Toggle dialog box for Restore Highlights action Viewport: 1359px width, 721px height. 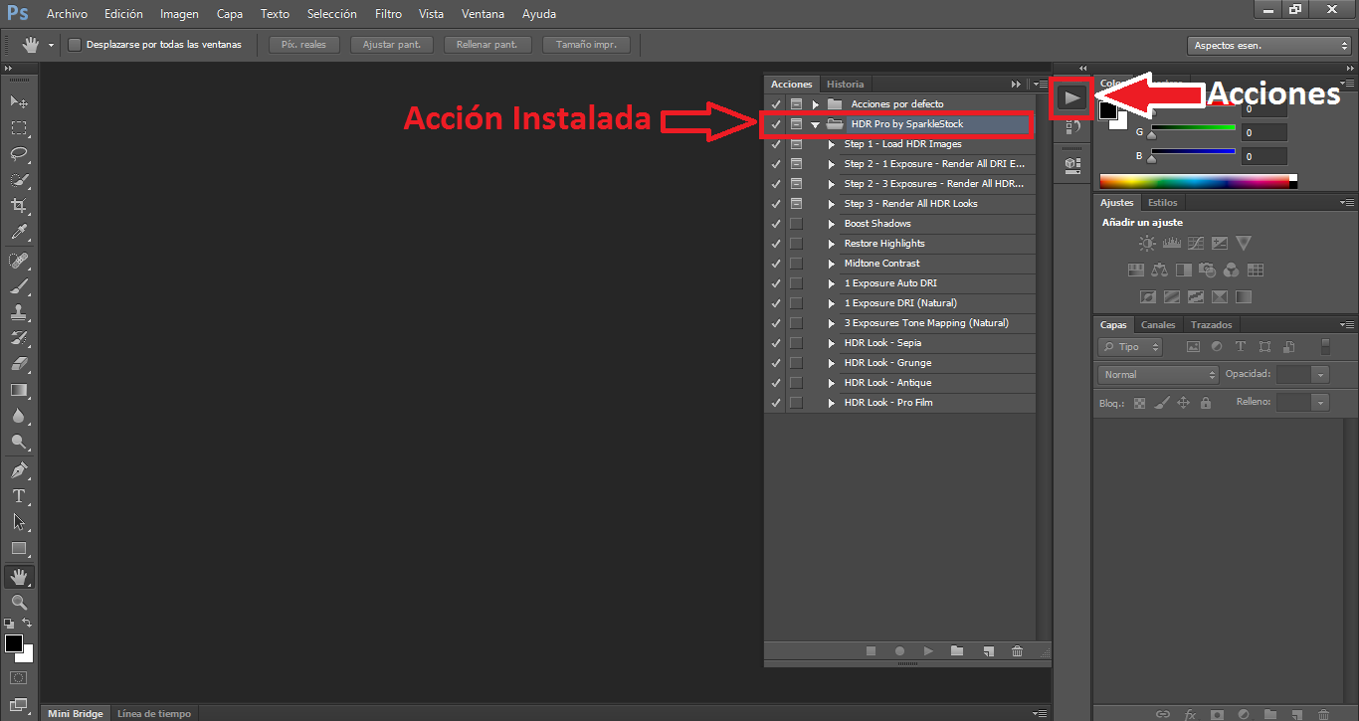796,244
